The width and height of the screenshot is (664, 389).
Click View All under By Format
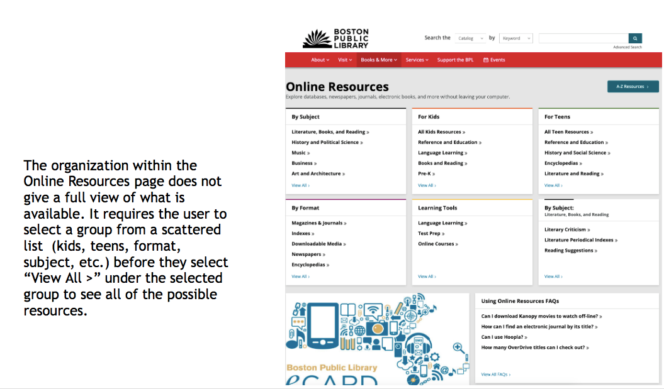[300, 277]
